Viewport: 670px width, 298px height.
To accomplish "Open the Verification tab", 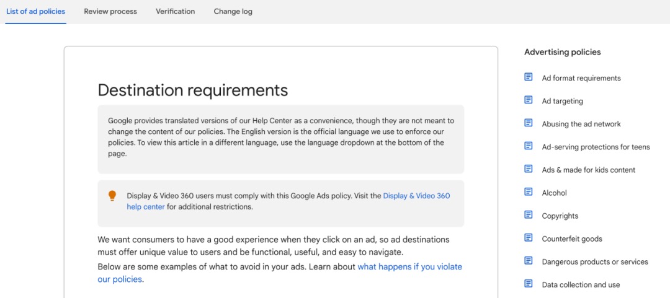I will click(175, 11).
